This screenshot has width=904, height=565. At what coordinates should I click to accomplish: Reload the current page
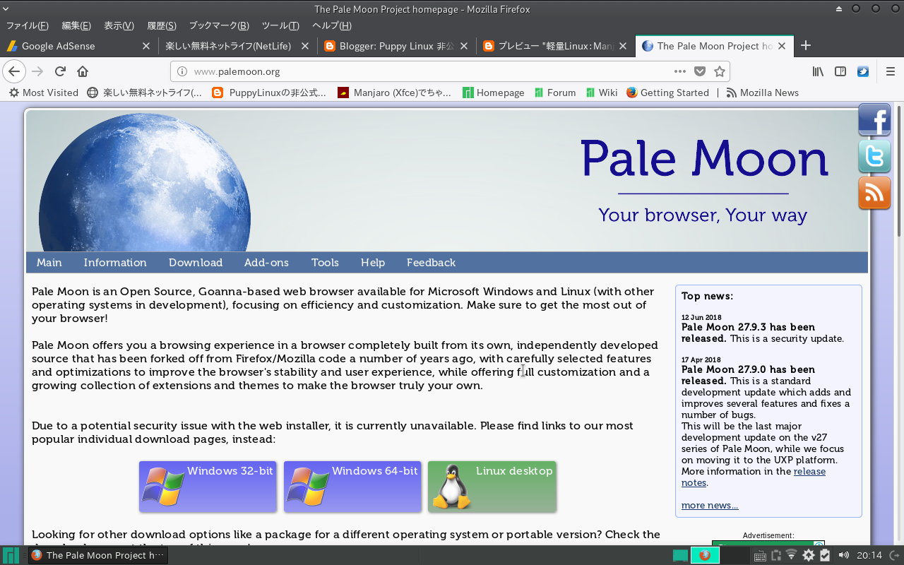pos(61,71)
